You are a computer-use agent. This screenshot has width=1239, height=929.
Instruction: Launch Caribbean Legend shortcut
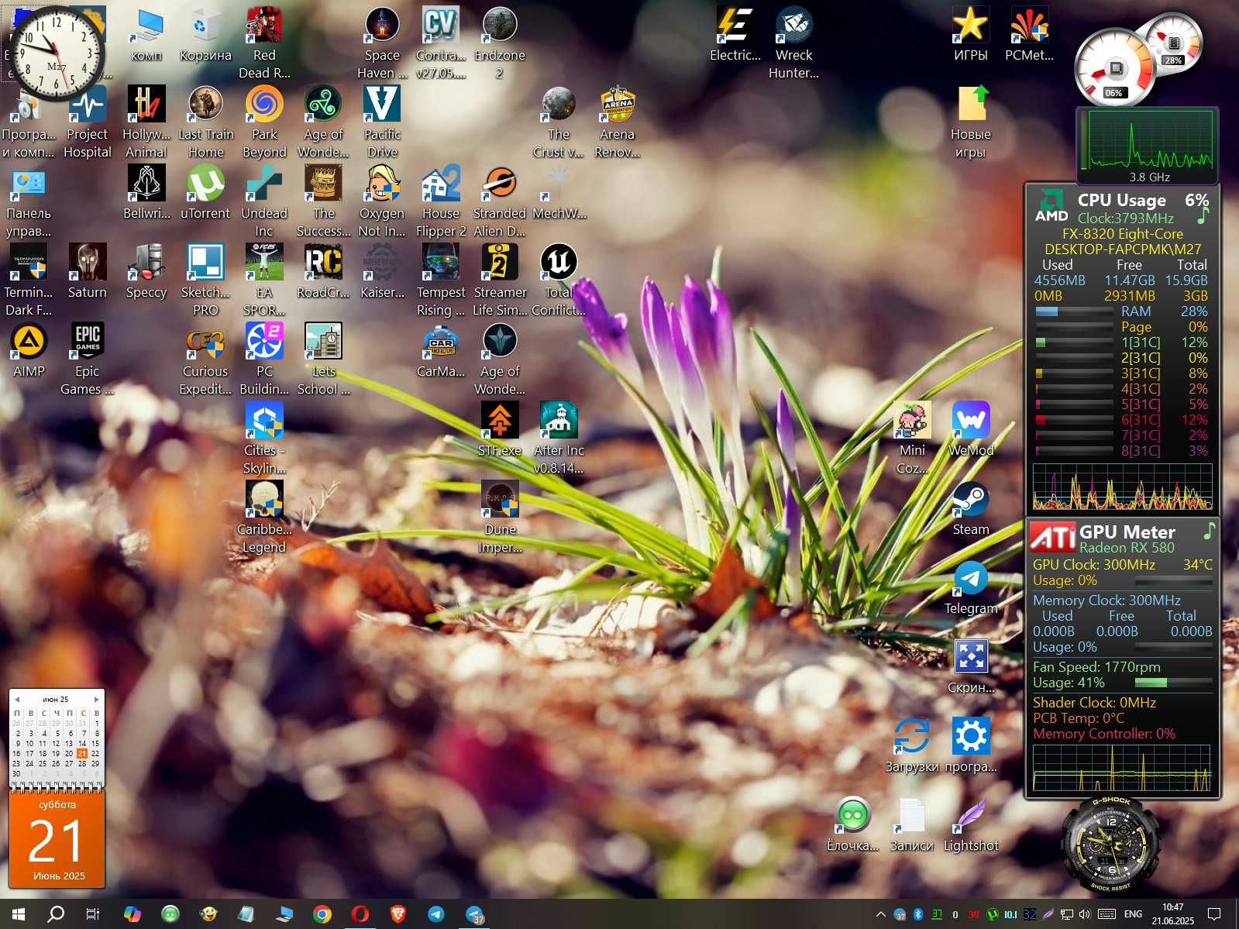click(264, 518)
